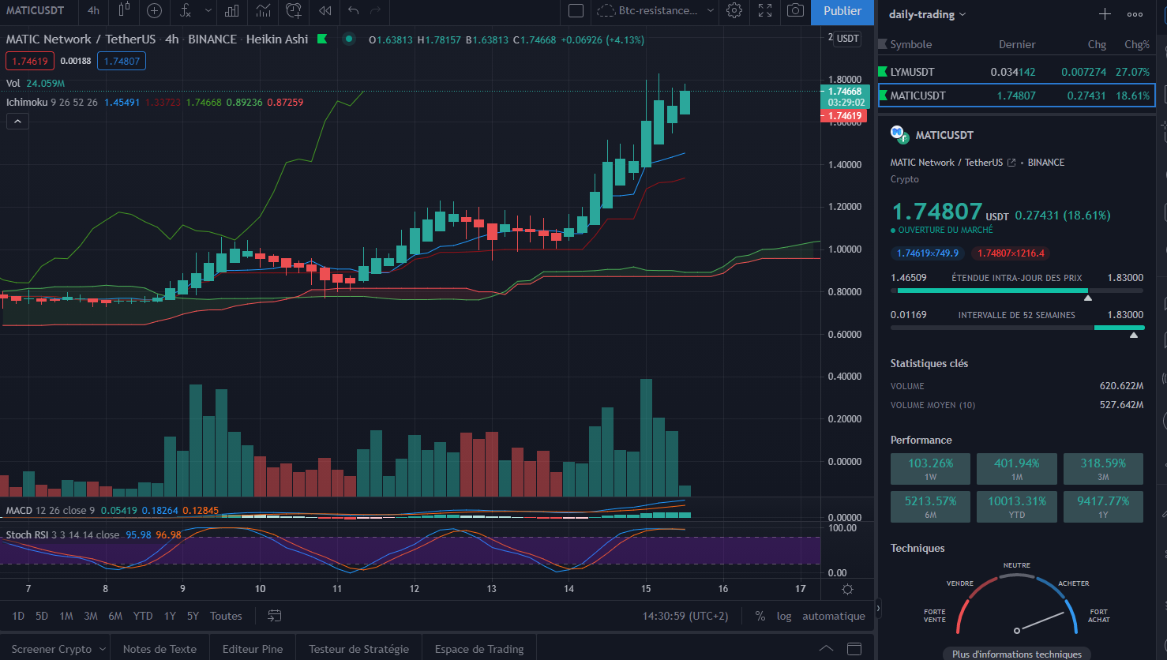Open MATIC Network external link icon
Image resolution: width=1167 pixels, height=660 pixels.
(1011, 163)
